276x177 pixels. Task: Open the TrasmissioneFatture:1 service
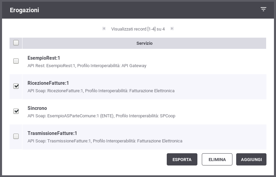click(x=52, y=133)
